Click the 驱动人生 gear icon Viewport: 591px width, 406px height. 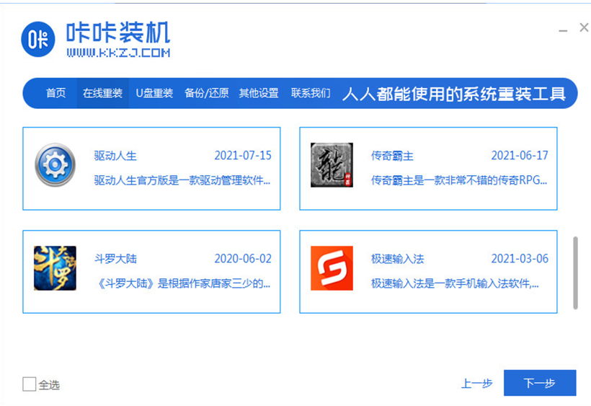click(x=55, y=165)
